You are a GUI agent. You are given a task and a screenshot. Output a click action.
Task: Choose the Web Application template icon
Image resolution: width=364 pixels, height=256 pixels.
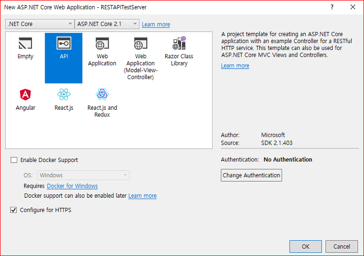click(x=102, y=44)
